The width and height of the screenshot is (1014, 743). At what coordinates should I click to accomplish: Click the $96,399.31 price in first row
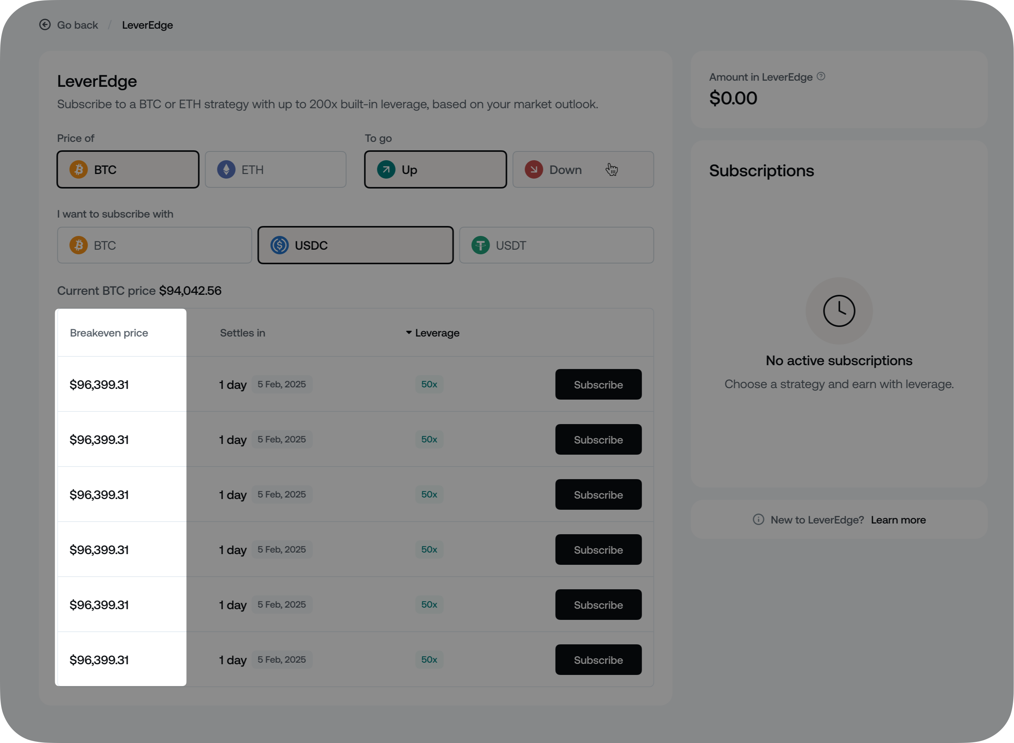click(x=99, y=385)
